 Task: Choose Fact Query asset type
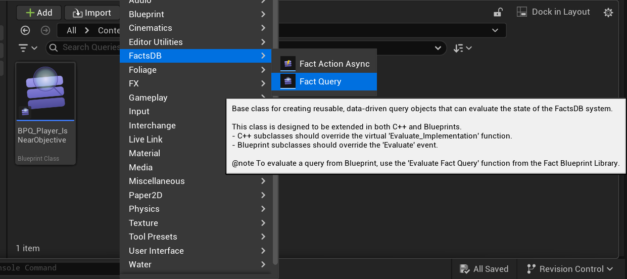[324, 81]
